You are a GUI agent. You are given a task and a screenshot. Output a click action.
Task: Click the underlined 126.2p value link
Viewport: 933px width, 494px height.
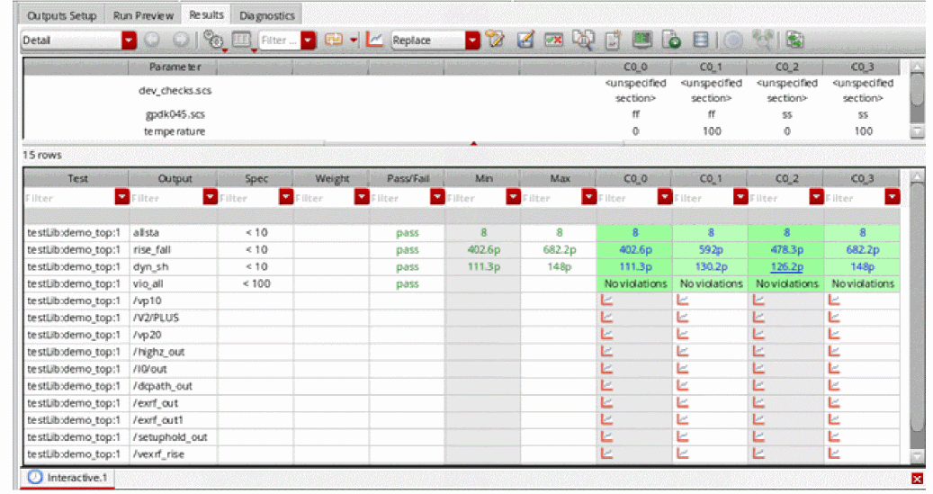pyautogui.click(x=786, y=266)
